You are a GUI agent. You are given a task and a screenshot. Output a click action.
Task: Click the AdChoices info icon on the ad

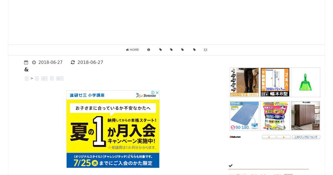pos(153,93)
